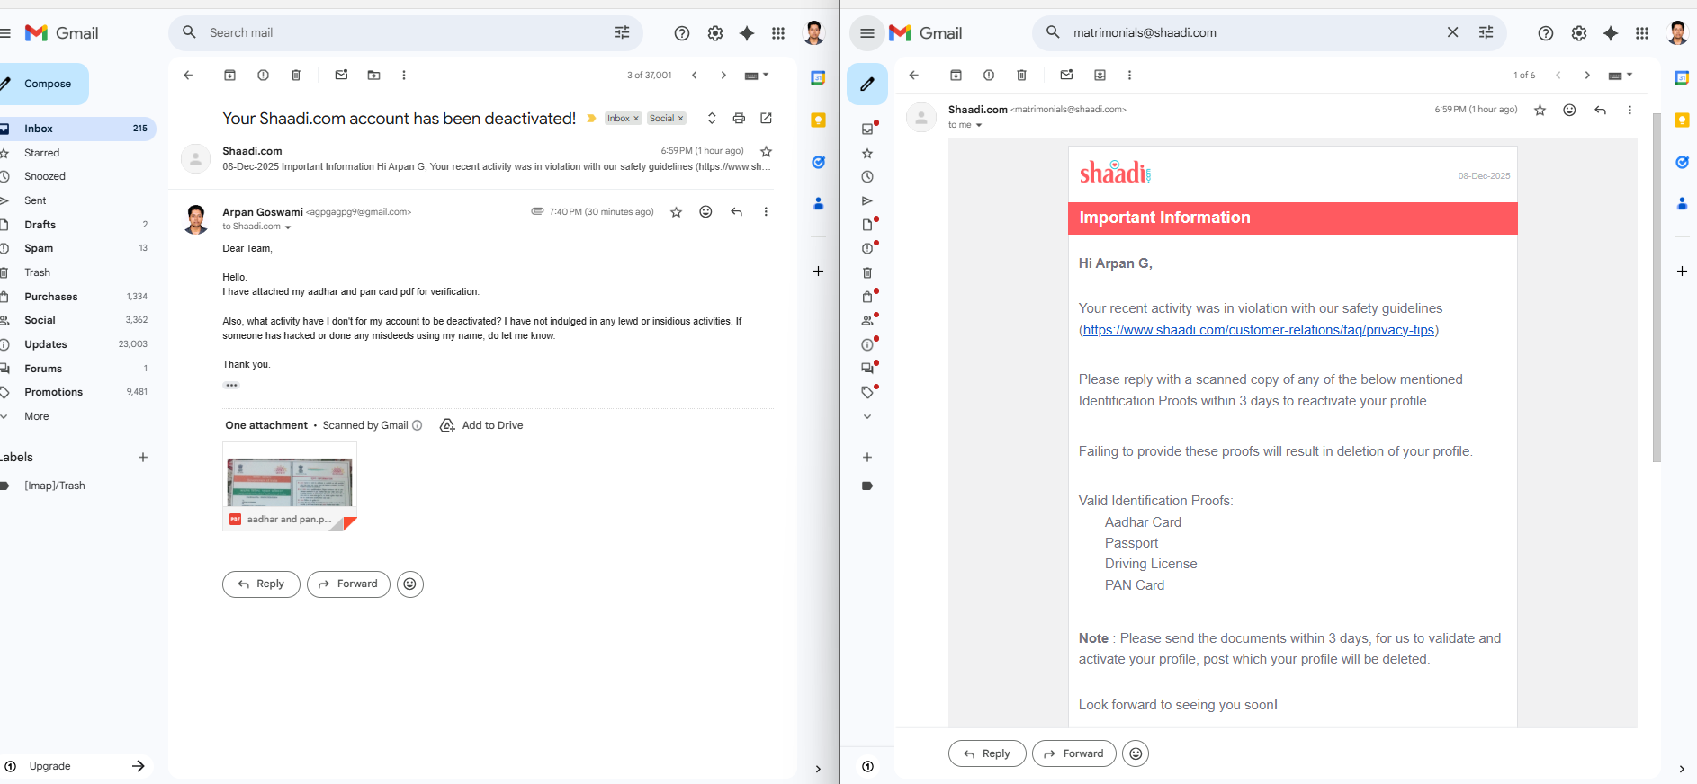1697x784 pixels.
Task: Clear the matrimonials@shaadi.com search with the X
Action: (1452, 32)
